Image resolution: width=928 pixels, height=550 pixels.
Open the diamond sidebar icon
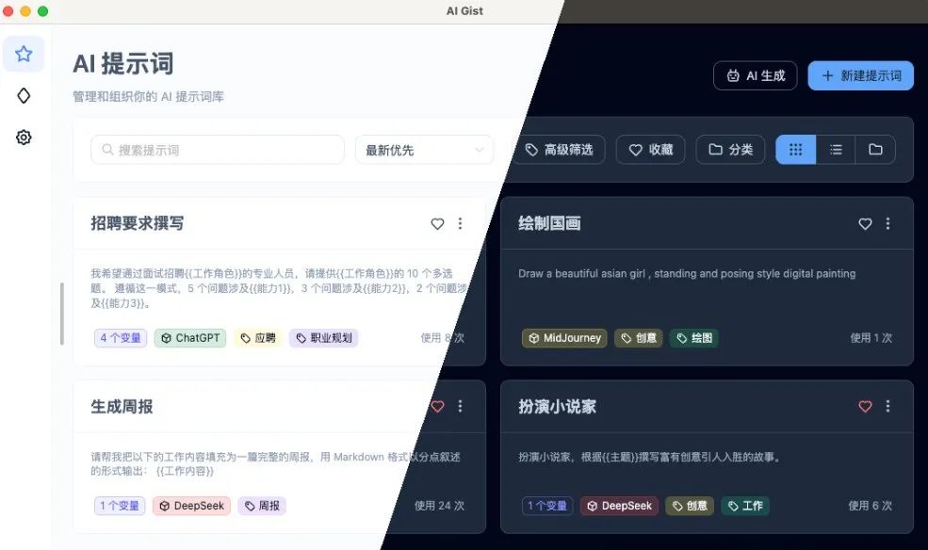click(24, 96)
